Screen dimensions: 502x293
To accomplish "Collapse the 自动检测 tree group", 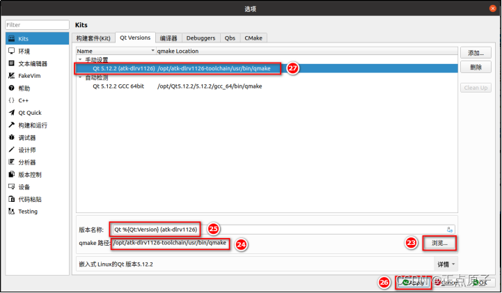I will [x=80, y=77].
